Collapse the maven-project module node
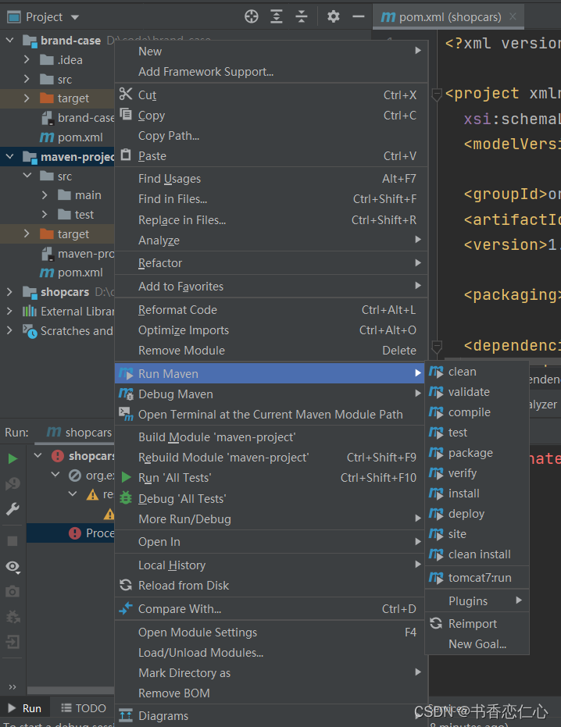The height and width of the screenshot is (727, 561). tap(9, 157)
